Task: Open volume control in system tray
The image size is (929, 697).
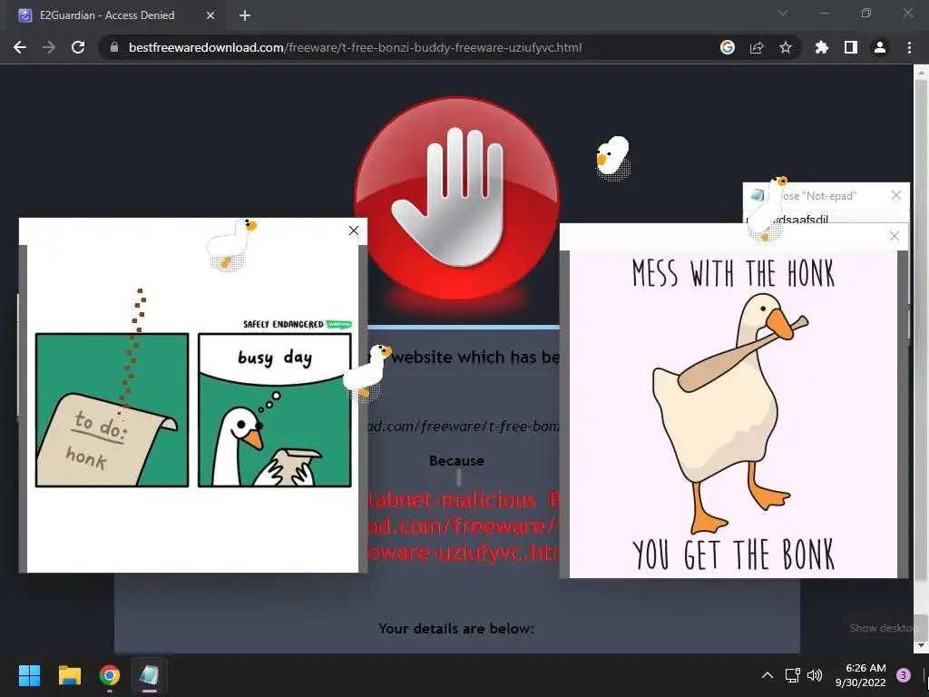Action: 815,675
